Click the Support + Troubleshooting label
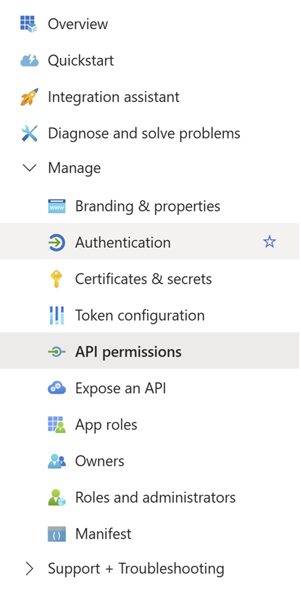301x595 pixels. (x=136, y=568)
